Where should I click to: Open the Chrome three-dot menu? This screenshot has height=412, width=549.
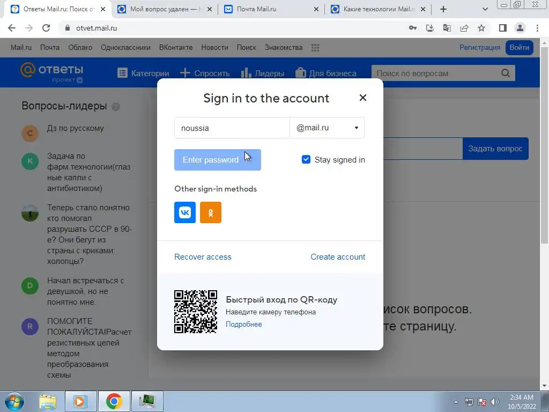click(x=537, y=28)
